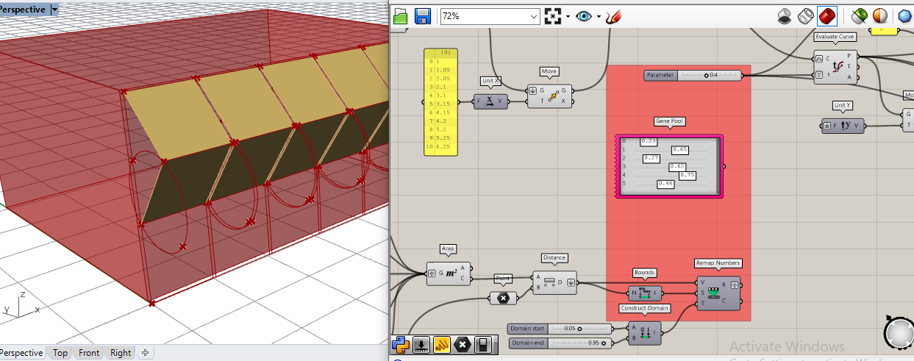Click the Grasshopper canvas compass widget

pos(900,333)
